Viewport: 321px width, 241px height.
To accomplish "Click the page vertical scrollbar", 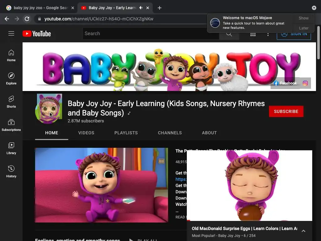I will [318, 42].
